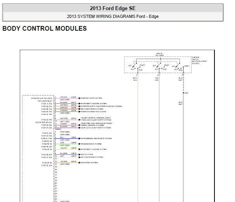Click the solid blue wire's lower 'BLU/WHT' label
The width and height of the screenshot is (235, 202).
click(x=181, y=103)
